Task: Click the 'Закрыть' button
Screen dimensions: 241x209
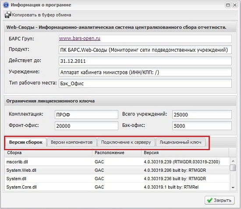Action: pyautogui.click(x=220, y=200)
